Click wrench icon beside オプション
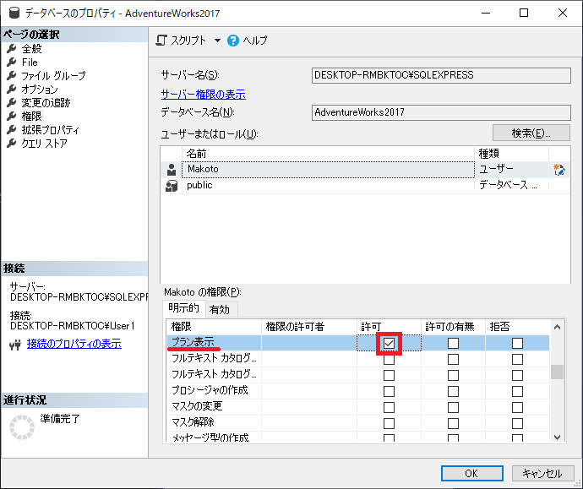583x489 pixels. (x=12, y=90)
